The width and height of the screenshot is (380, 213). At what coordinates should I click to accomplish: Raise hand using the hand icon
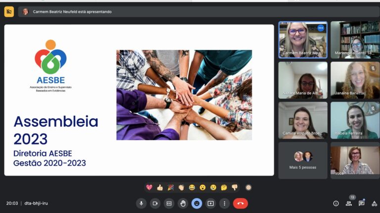tap(183, 203)
